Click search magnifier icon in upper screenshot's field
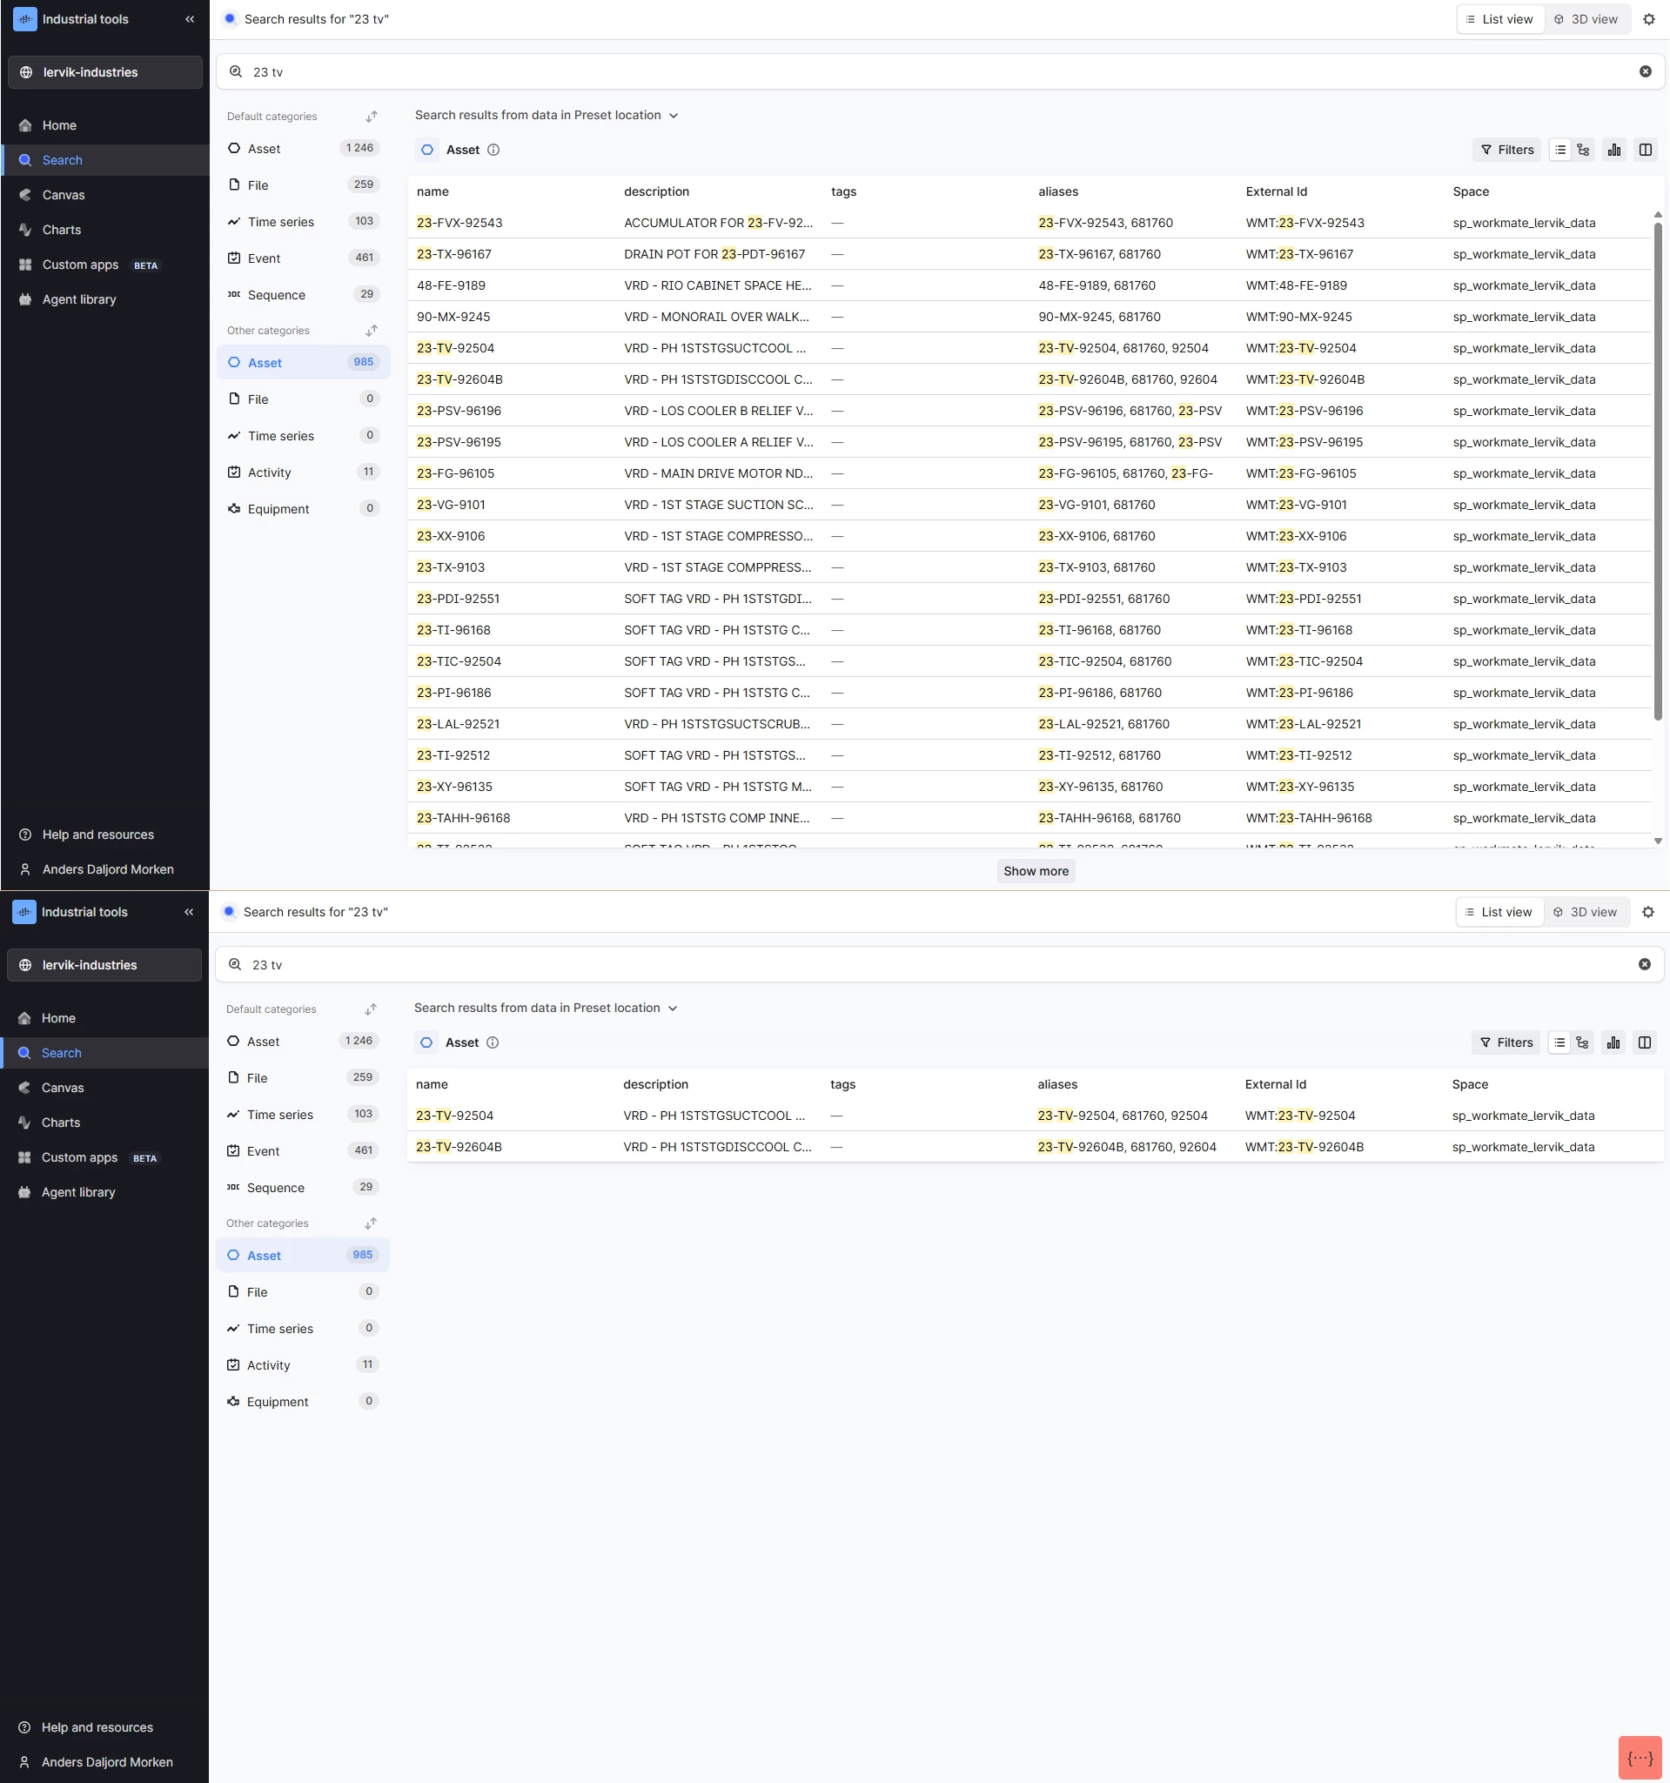 pos(236,71)
